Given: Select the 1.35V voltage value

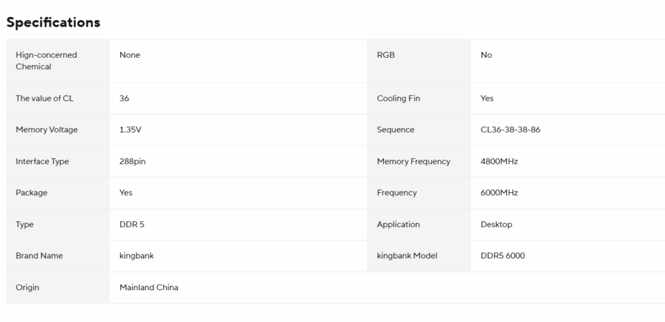Looking at the screenshot, I should (131, 130).
